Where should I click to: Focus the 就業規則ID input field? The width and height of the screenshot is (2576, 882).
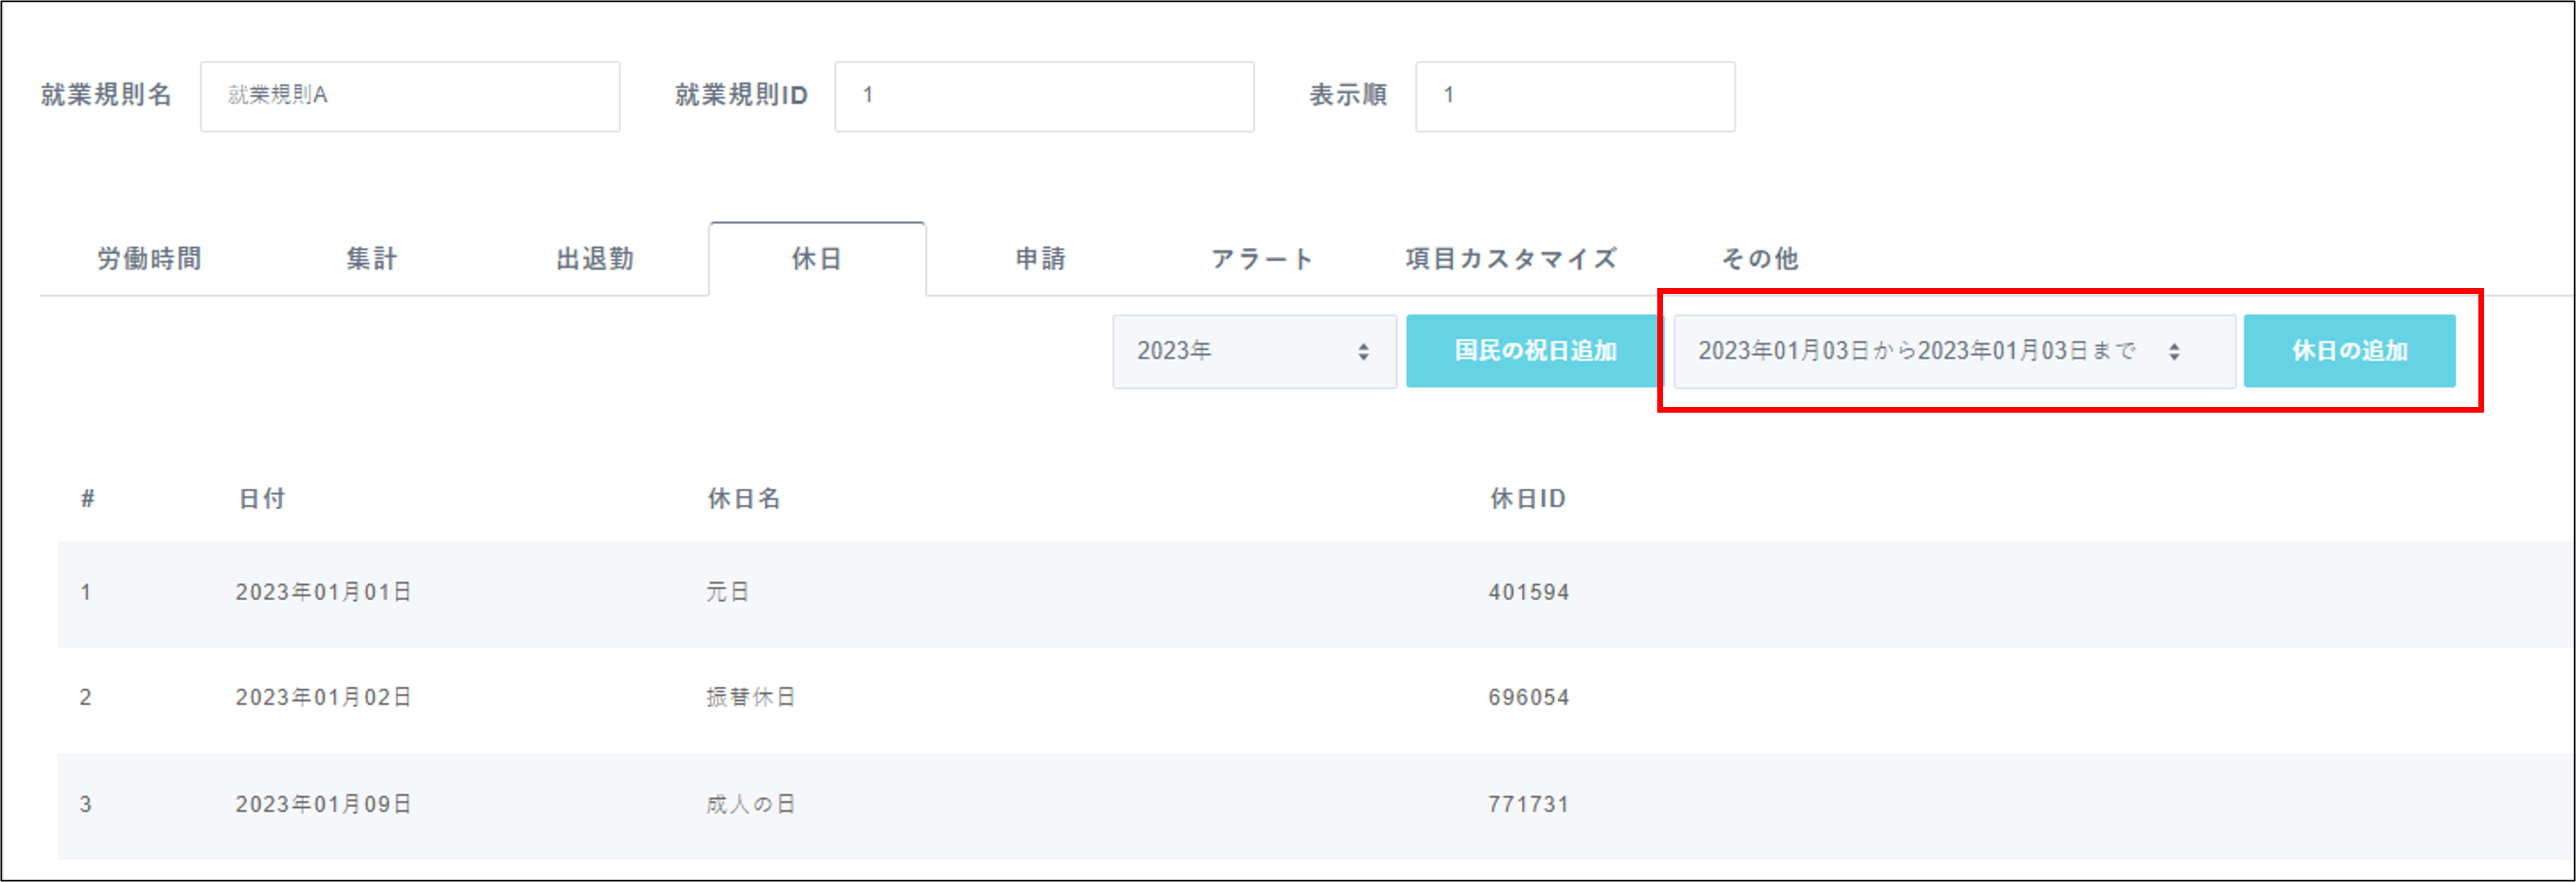[1044, 96]
